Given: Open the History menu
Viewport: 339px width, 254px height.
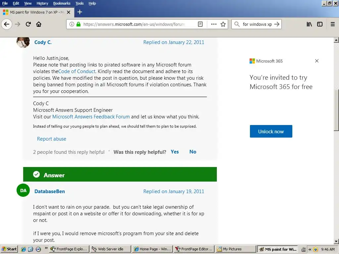Looking at the screenshot, I should 42,3.
